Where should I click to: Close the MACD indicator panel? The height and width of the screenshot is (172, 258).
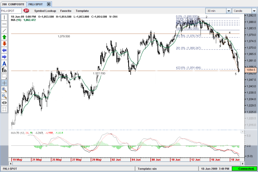pyautogui.click(x=242, y=132)
